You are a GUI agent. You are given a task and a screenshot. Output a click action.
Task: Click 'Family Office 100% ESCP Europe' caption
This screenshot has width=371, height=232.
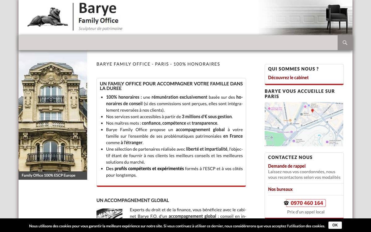click(49, 175)
